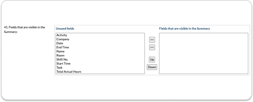The height and width of the screenshot is (102, 253).
Task: Click the Fields visible in Summary heading
Action: click(184, 29)
